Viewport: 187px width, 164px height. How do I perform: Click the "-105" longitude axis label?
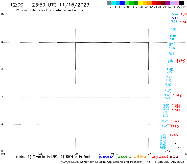point(3,154)
